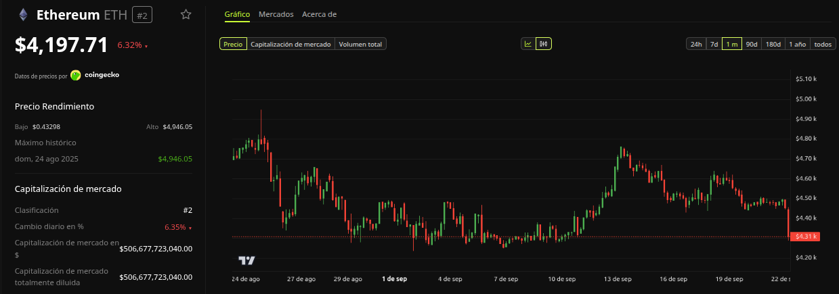Switch to the line chart view icon
This screenshot has height=294, width=839.
coord(528,44)
